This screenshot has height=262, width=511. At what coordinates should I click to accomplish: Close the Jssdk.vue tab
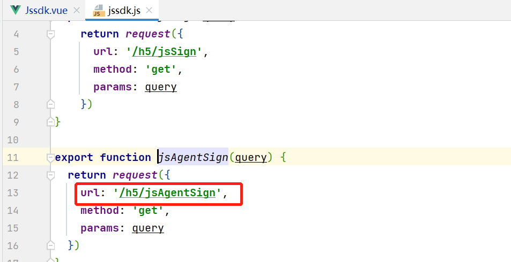click(x=77, y=10)
